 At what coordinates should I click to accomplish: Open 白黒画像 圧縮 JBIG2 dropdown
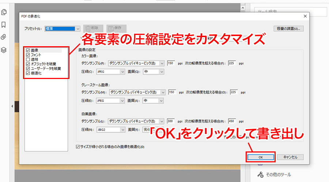[x=111, y=130]
